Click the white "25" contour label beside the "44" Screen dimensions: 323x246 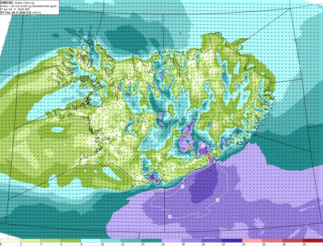pos(203,146)
